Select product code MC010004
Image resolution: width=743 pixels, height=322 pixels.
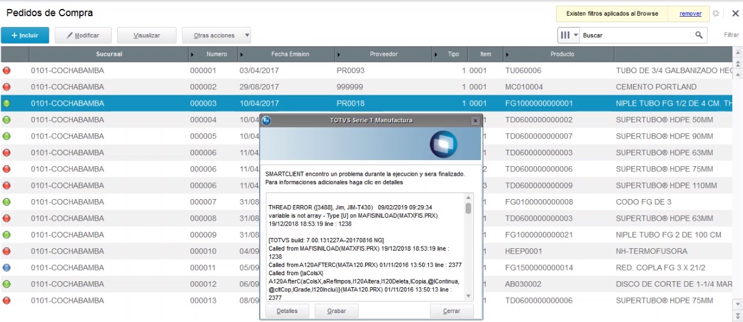tap(524, 87)
